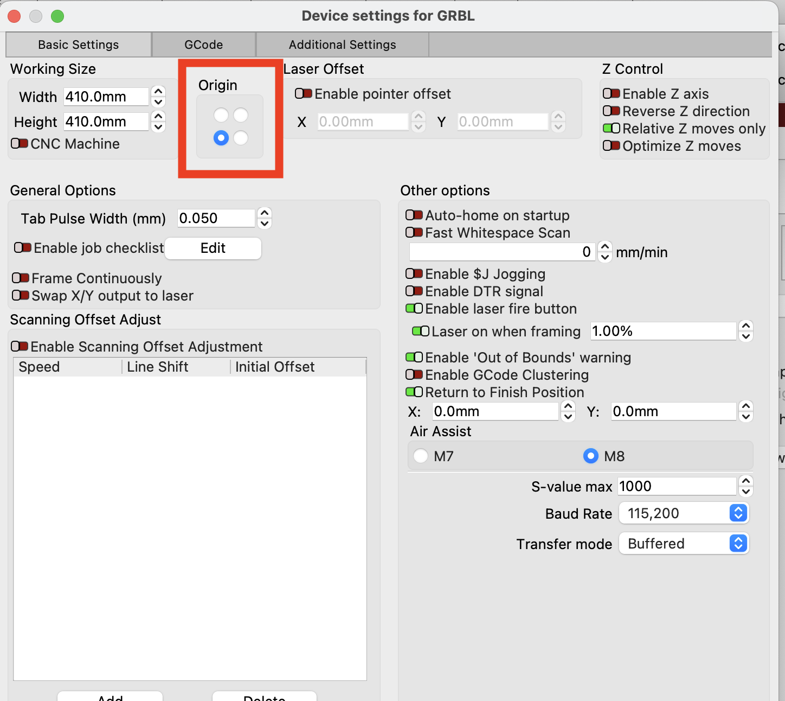
Task: Click the Edit job checklist button
Action: [x=213, y=248]
